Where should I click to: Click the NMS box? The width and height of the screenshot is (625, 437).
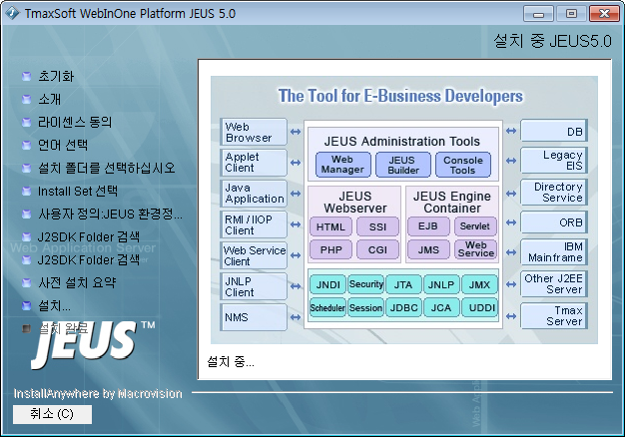point(254,317)
